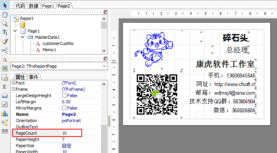This screenshot has width=277, height=153.
Task: Toggle LargeDesignHeight checkbox
Action: click(64, 95)
